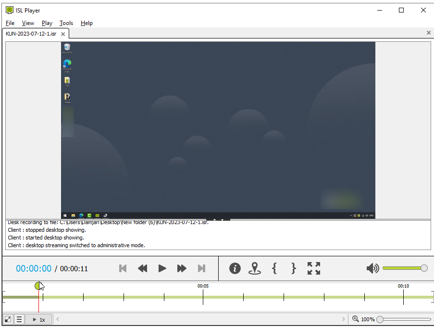Skip to the recording start

pyautogui.click(x=123, y=268)
